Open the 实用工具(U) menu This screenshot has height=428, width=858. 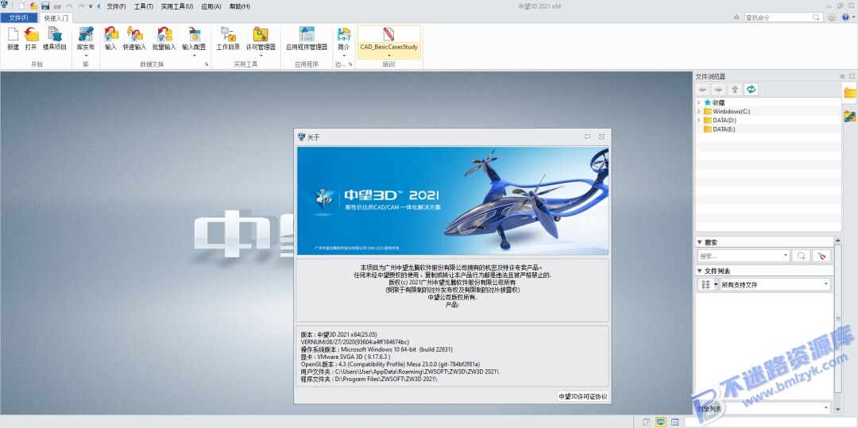tap(176, 6)
